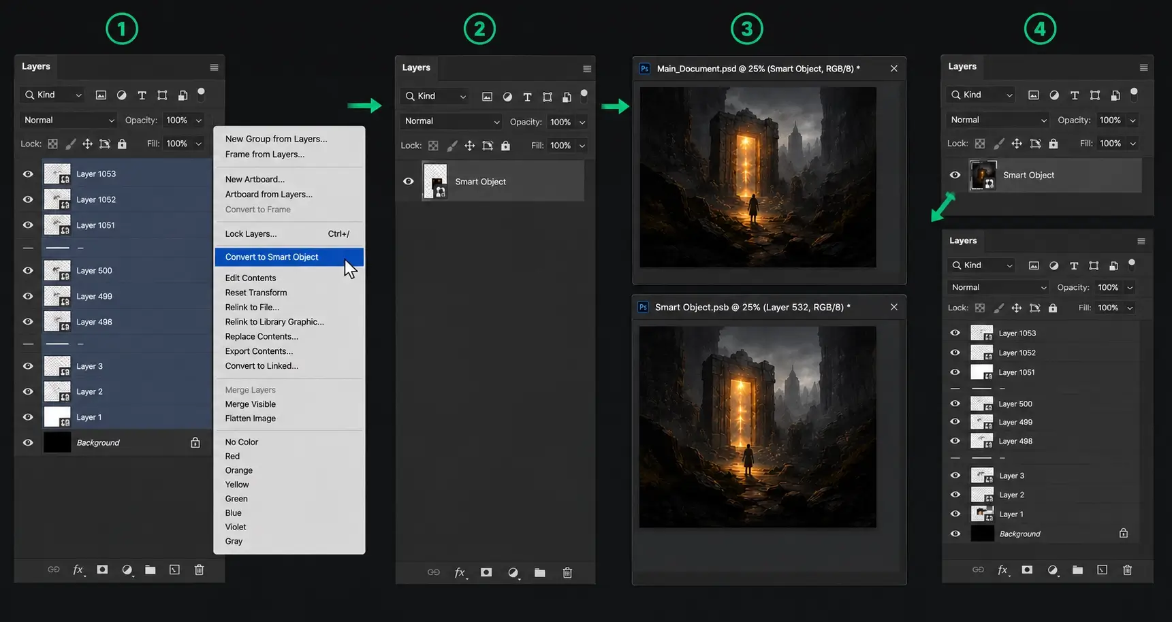Open Fill dropdown arrow in lower panel 4
Viewport: 1172px width, 622px height.
point(1130,308)
